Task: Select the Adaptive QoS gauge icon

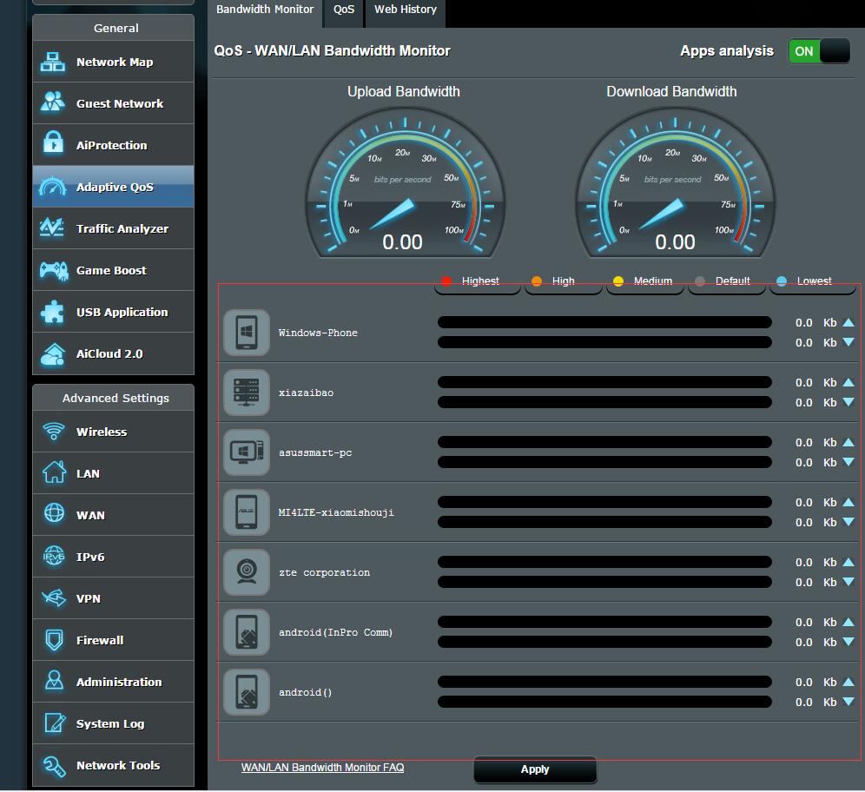Action: [53, 187]
